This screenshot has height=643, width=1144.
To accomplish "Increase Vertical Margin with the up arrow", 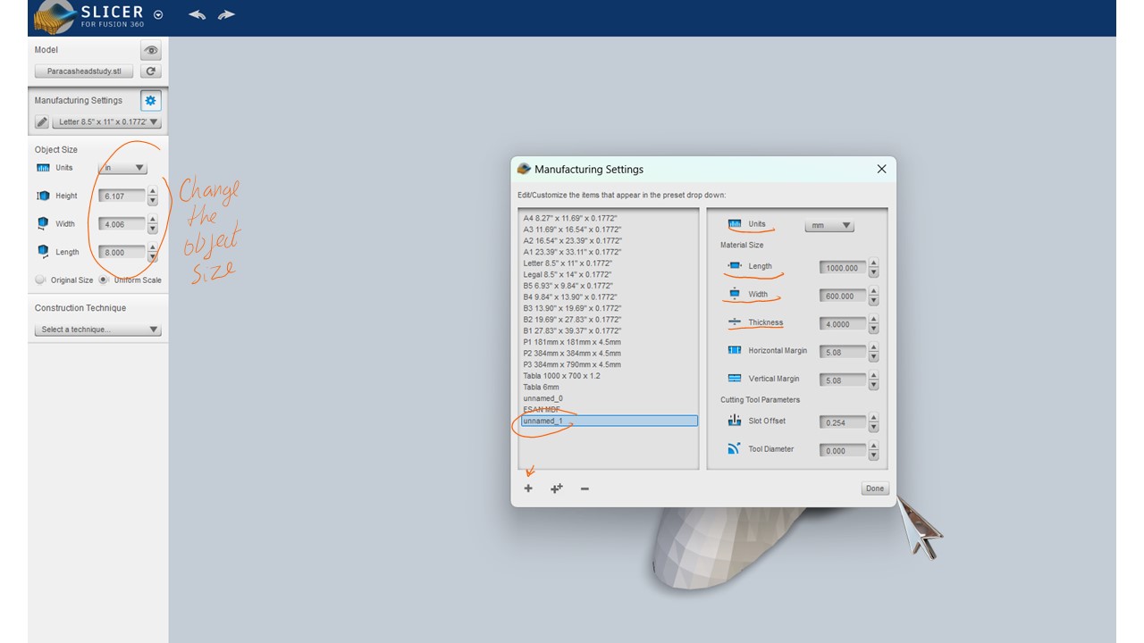I will (873, 375).
